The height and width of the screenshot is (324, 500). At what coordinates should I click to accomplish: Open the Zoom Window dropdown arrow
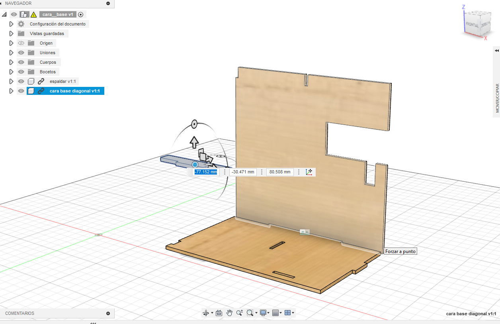256,313
